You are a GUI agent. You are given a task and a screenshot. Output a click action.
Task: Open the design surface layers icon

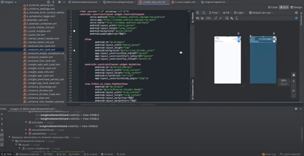click(x=198, y=13)
